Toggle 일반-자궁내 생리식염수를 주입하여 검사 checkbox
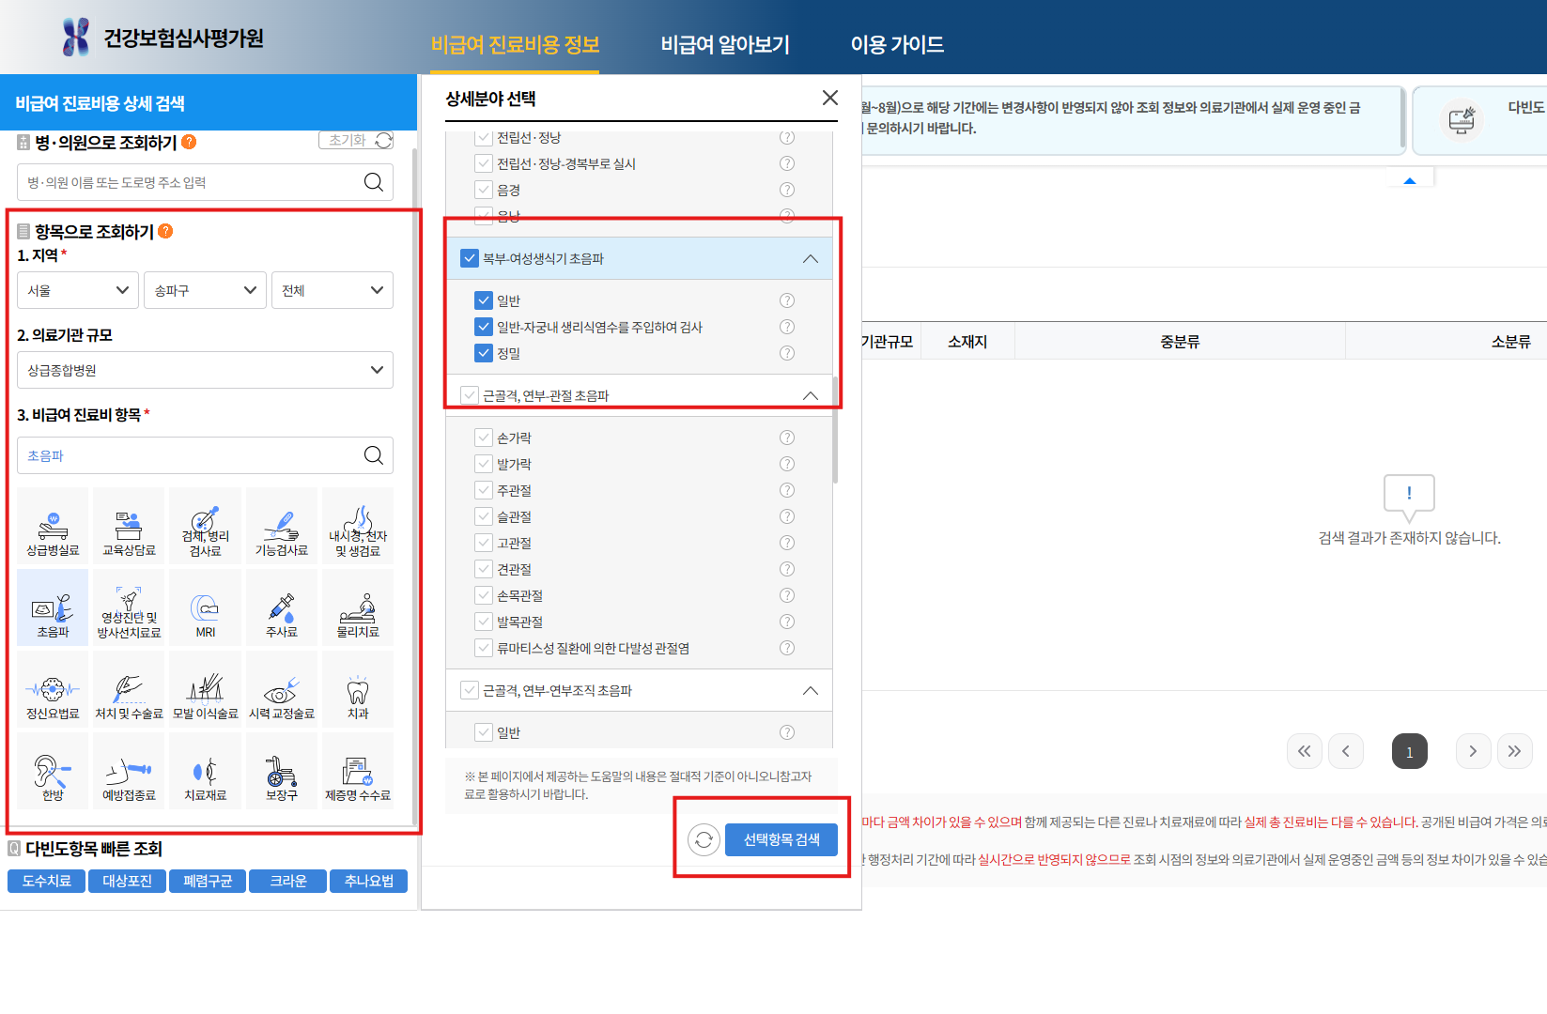 [x=484, y=327]
